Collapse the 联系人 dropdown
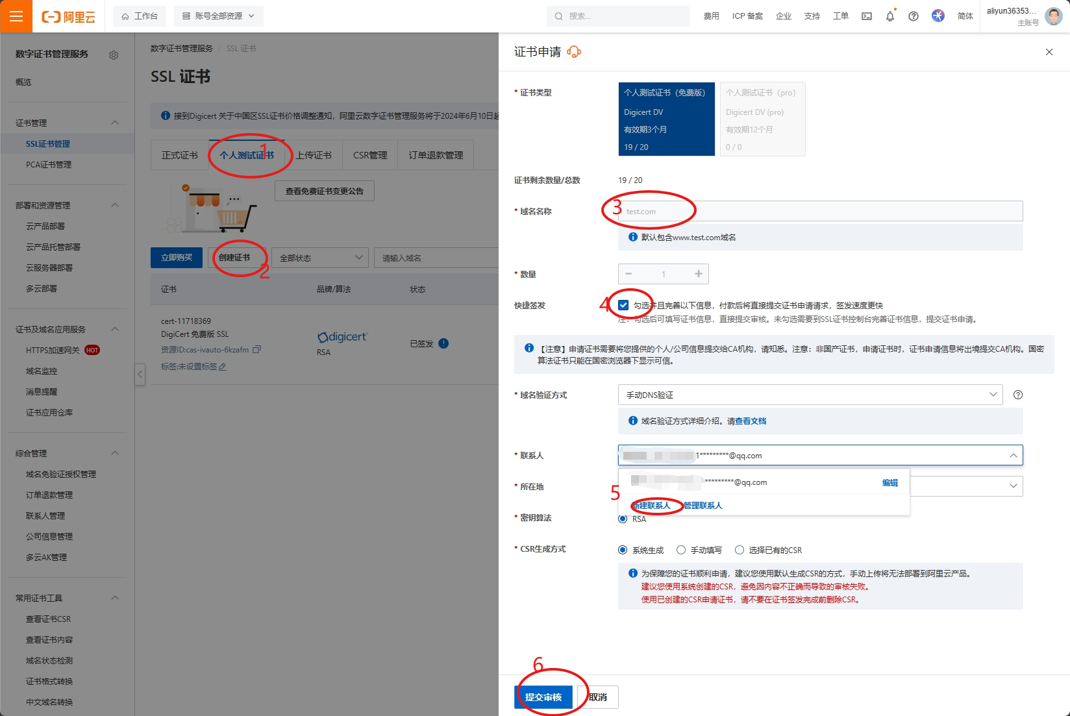 click(1013, 456)
